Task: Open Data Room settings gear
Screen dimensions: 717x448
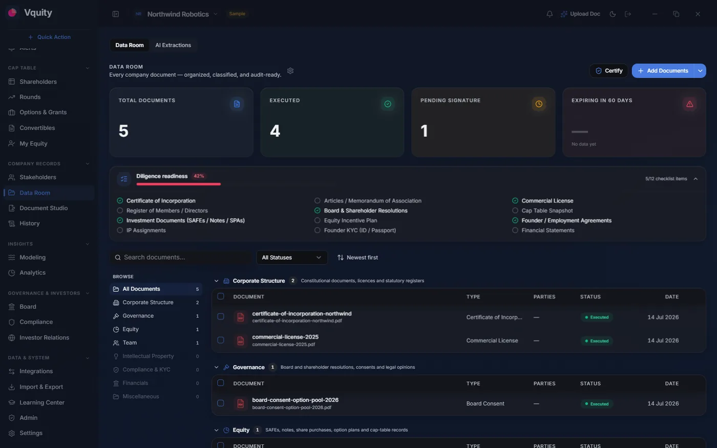Action: click(290, 71)
